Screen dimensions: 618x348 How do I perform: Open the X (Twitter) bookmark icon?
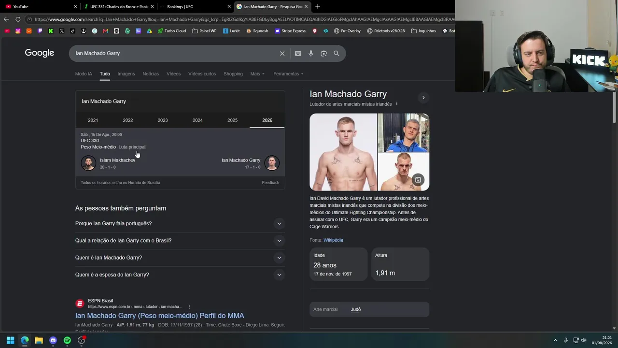click(x=62, y=31)
